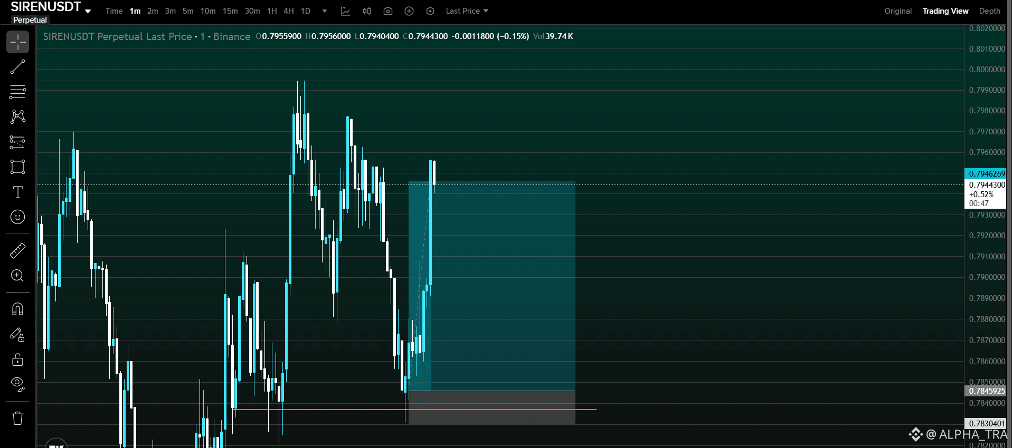
Task: Click the Perpetual contract label
Action: click(30, 20)
